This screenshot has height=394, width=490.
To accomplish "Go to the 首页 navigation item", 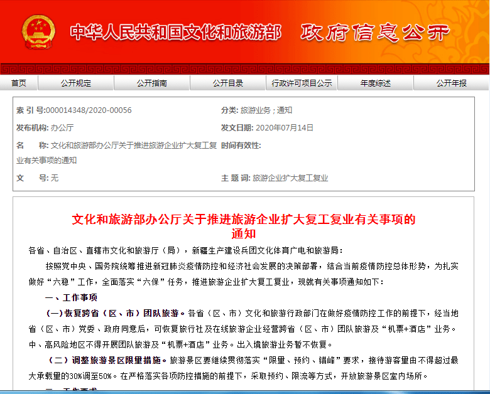I will tap(19, 83).
